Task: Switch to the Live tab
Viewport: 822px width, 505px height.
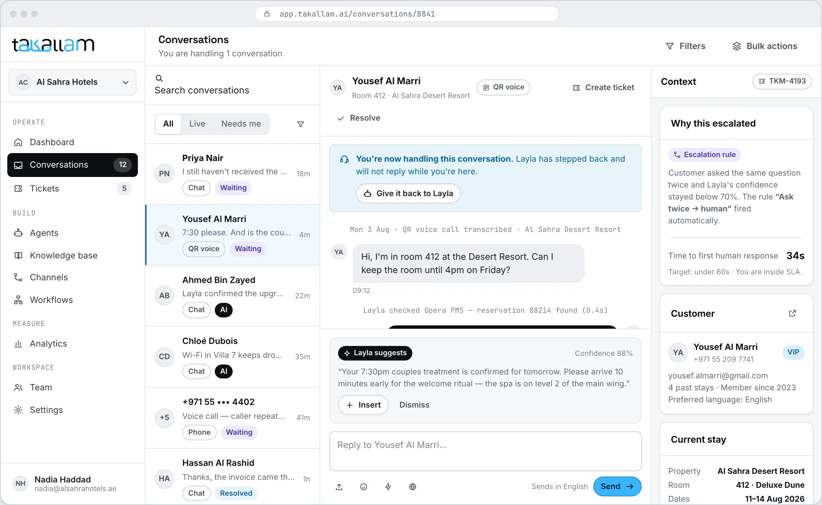Action: [197, 124]
